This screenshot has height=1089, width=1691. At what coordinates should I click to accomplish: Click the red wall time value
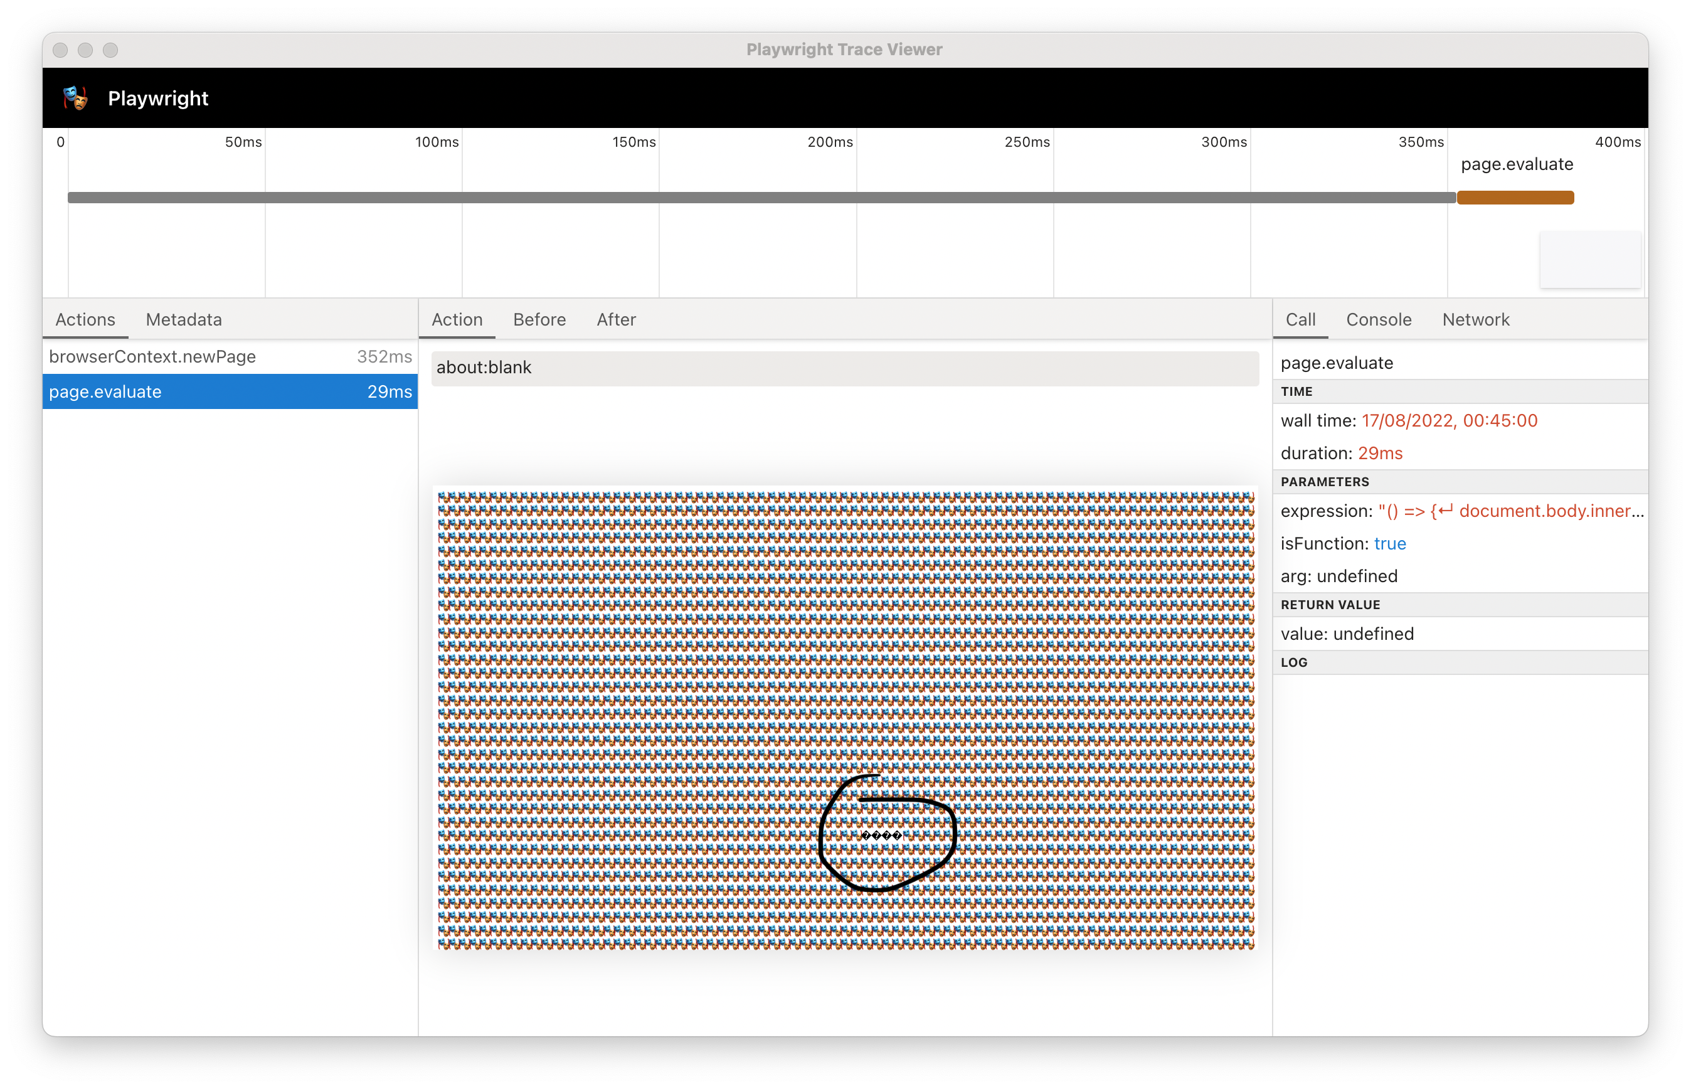click(x=1450, y=420)
